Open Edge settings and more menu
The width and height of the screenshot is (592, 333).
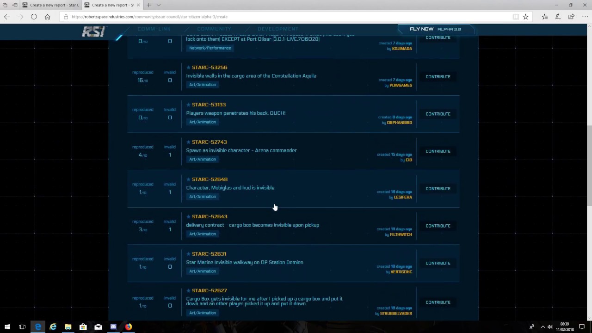[x=585, y=17]
